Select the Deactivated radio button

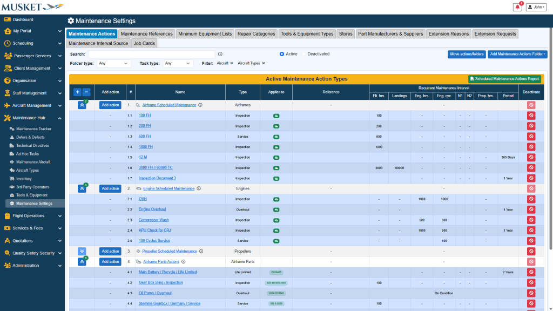(x=304, y=54)
